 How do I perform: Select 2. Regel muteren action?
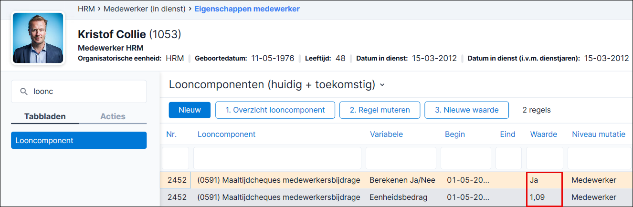[x=380, y=110]
